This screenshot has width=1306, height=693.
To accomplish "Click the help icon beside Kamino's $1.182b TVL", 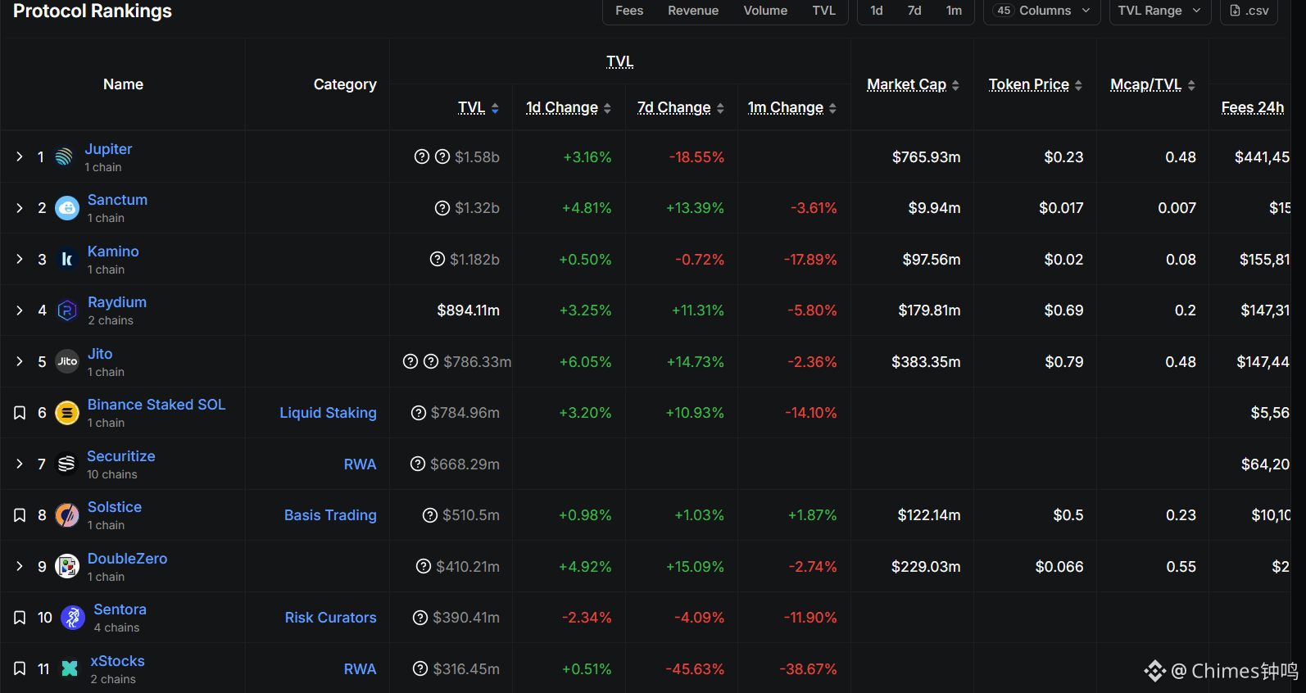I will coord(438,260).
